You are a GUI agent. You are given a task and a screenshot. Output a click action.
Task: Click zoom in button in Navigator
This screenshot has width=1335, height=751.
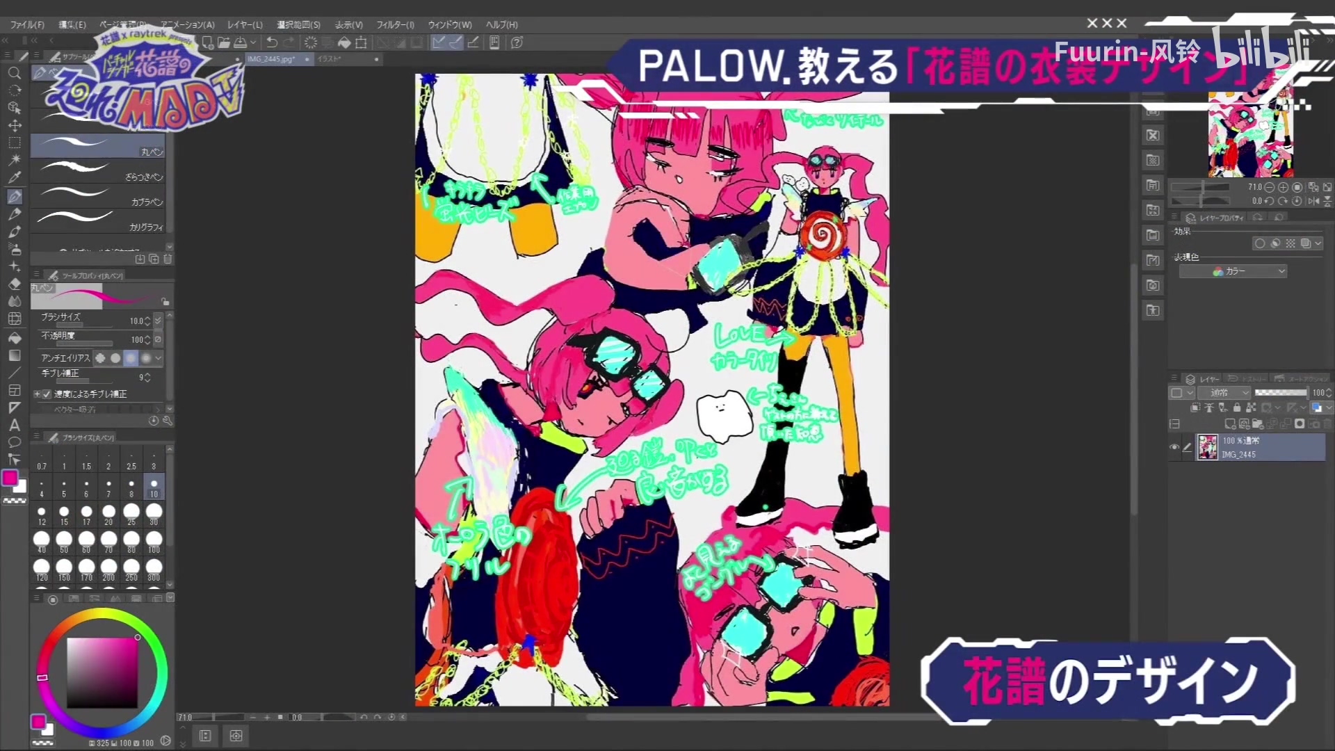click(1284, 187)
